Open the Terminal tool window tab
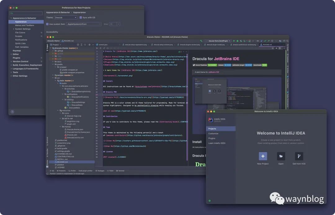Viewport: 335px width, 215px height. pos(120,171)
